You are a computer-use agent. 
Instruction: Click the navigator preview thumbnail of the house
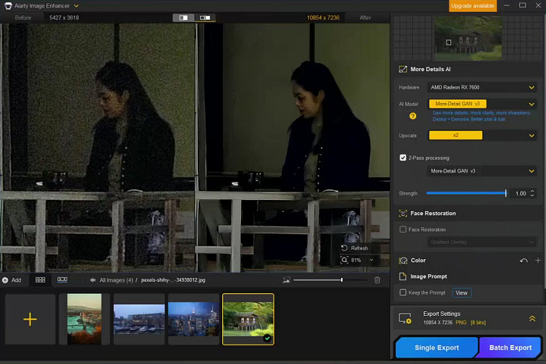[x=468, y=39]
